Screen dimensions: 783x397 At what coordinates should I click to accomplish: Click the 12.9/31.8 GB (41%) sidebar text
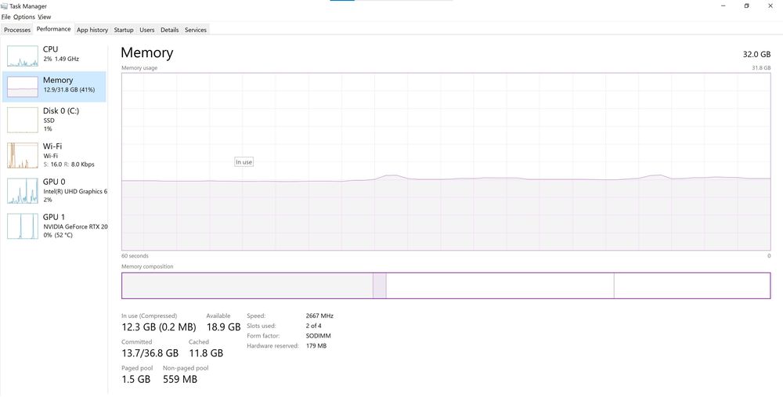coord(69,90)
